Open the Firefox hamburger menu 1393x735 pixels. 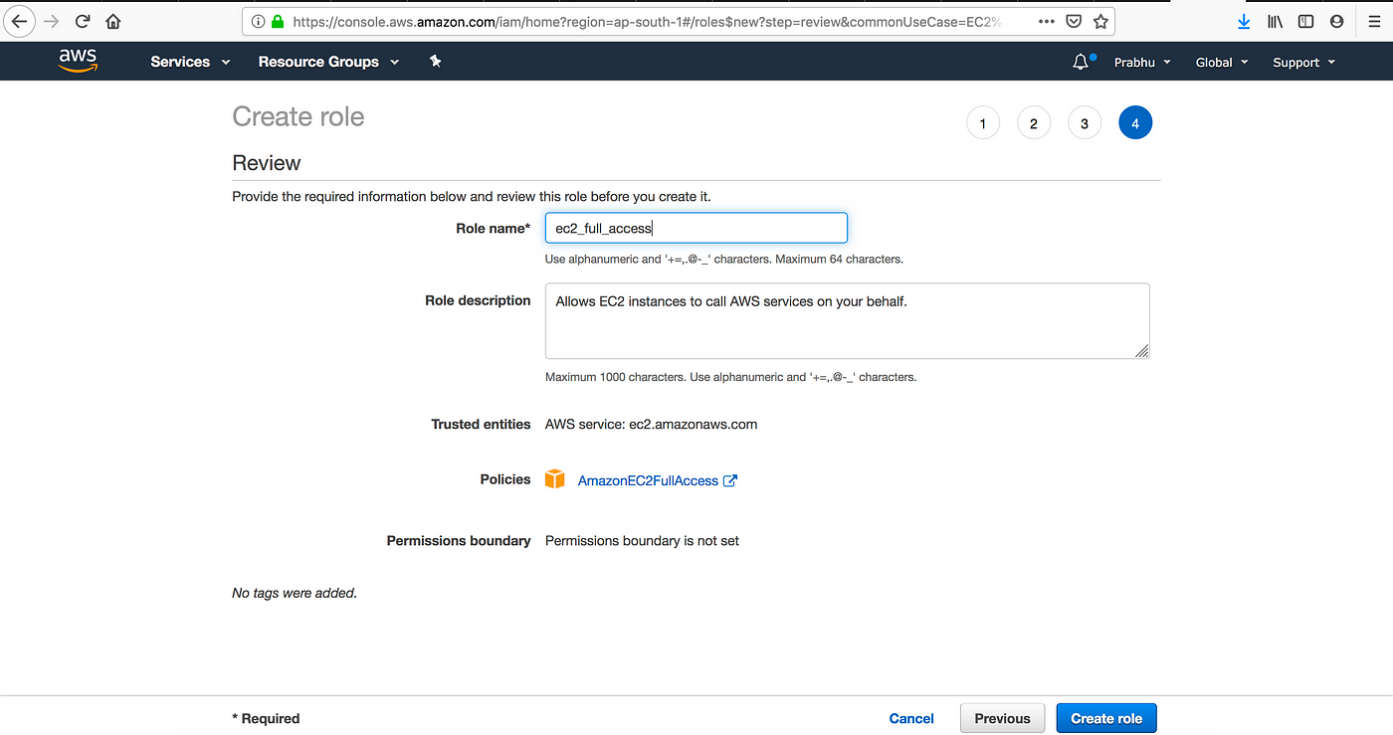(1374, 21)
